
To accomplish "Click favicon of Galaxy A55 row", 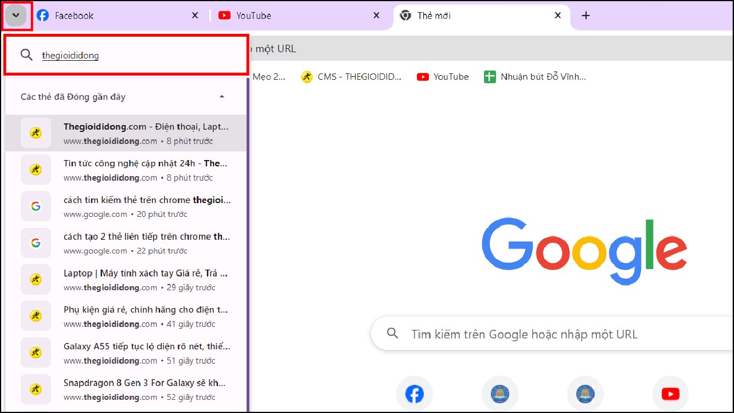I will [36, 353].
